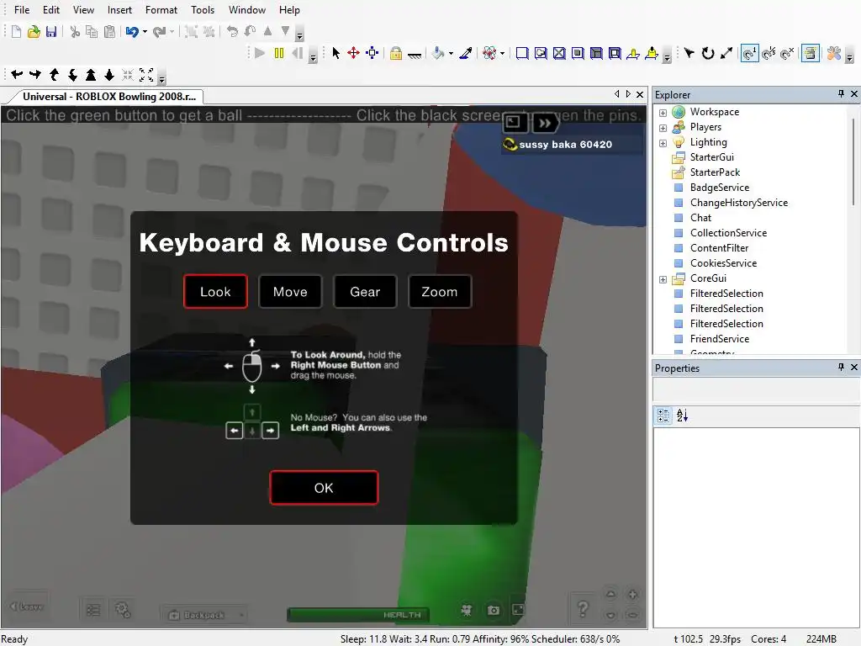This screenshot has height=646, width=861.
Task: Toggle the categorized properties view button
Action: point(663,416)
